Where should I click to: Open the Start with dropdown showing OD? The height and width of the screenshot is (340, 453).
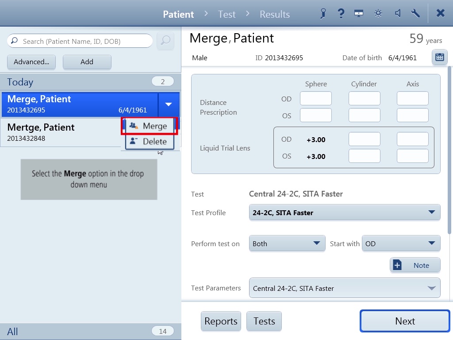click(x=401, y=243)
